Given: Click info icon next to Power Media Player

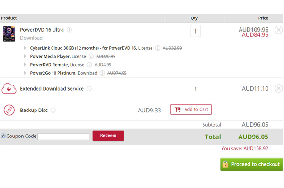Looking at the screenshot, I should point(91,56).
